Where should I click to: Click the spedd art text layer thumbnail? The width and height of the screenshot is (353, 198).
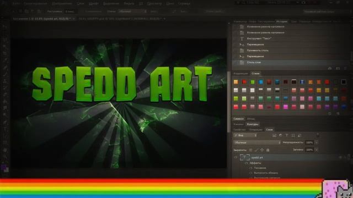pos(244,157)
